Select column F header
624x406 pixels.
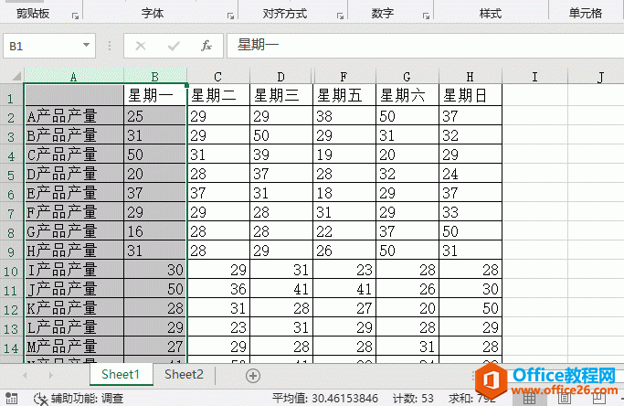tap(344, 76)
